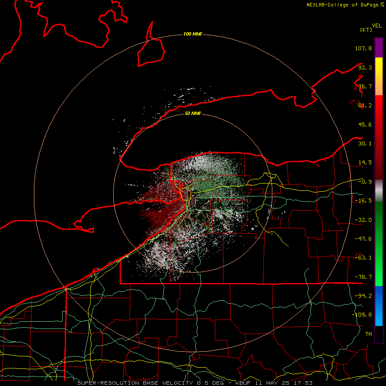Click the NEXLAB-College of DuPage credit text
This screenshot has height=386, width=386.
tap(343, 5)
